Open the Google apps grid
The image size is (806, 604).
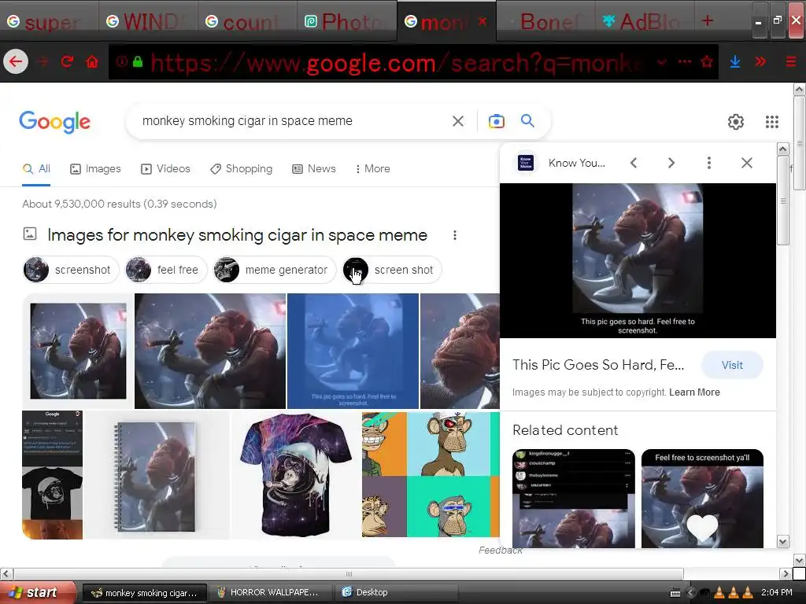click(771, 122)
